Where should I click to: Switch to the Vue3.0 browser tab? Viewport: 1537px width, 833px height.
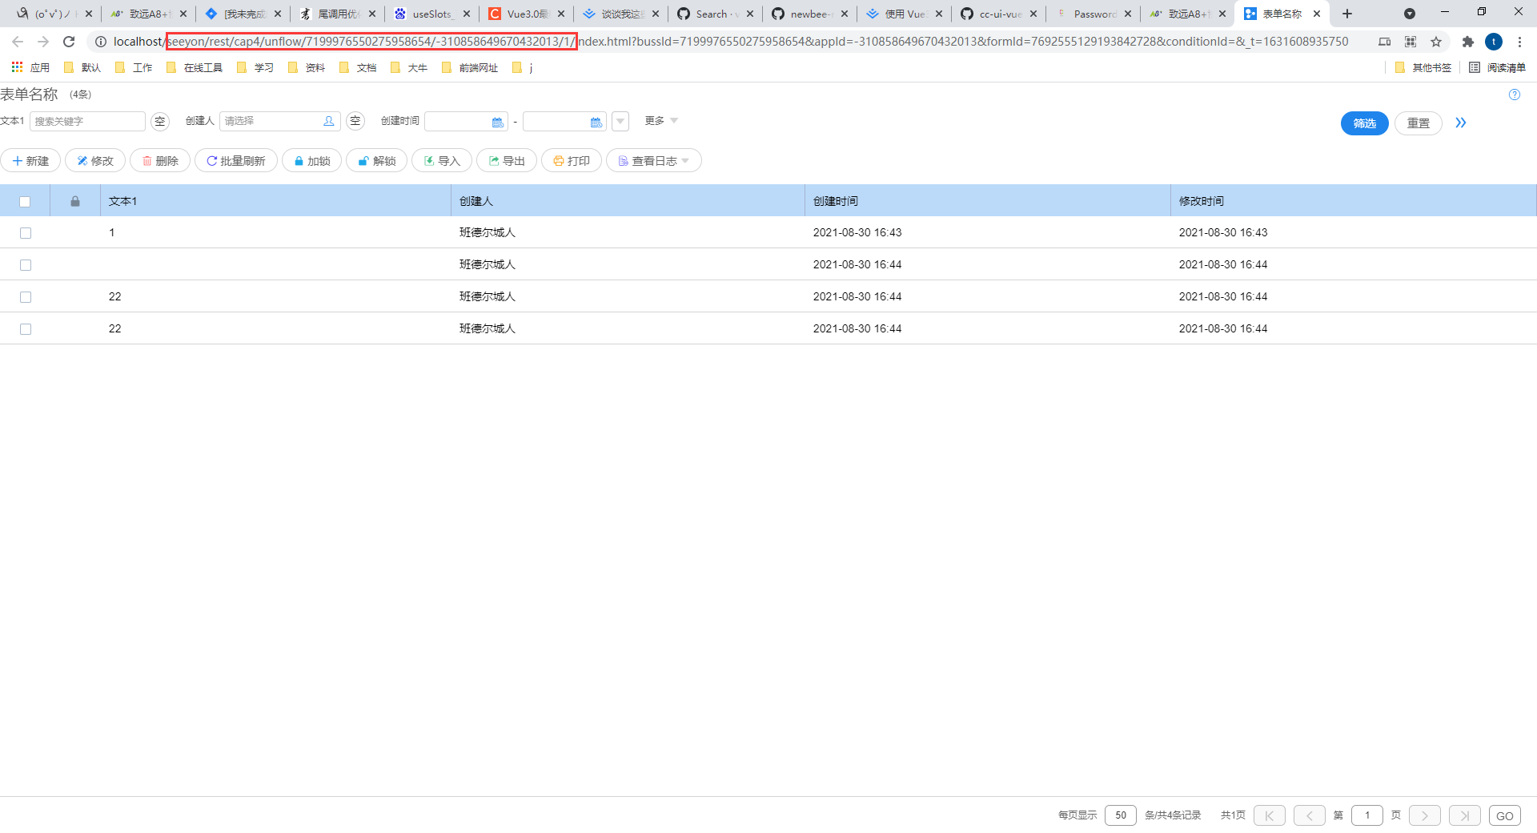pos(526,14)
